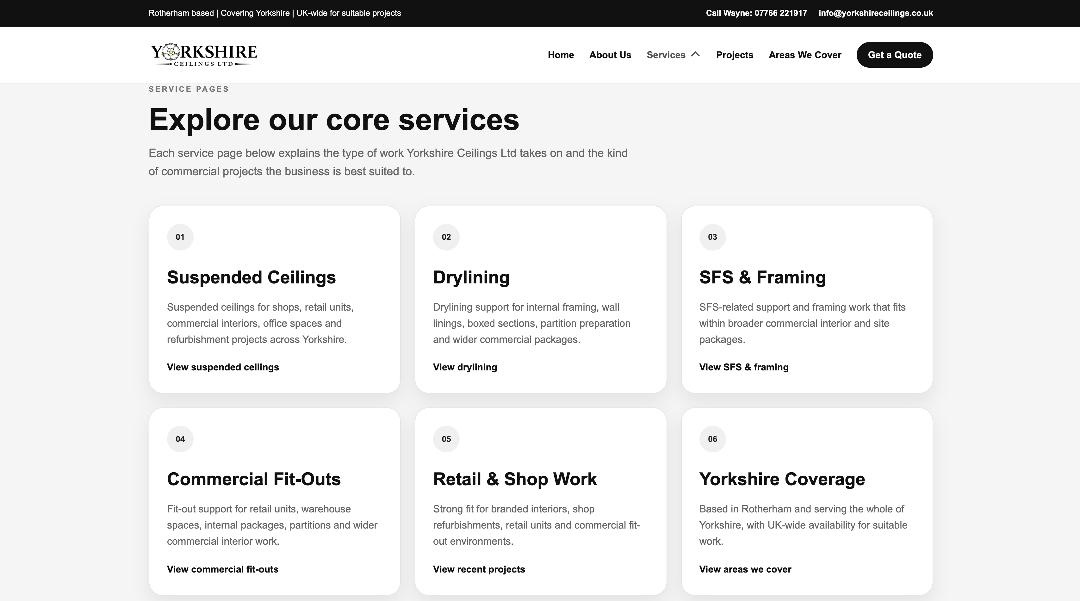This screenshot has width=1080, height=601.
Task: Select the Commercial Fit-Outs card heading
Action: pos(254,479)
